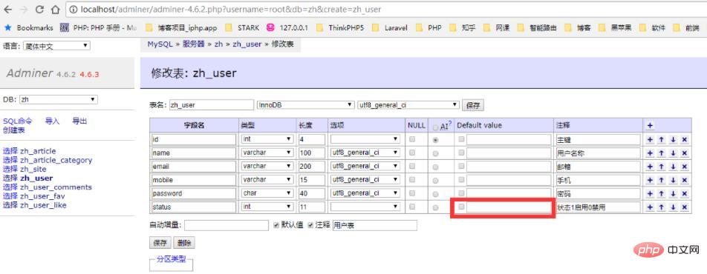Click the 保存 button below the table
Screen dimensions: 707x274
[160, 243]
